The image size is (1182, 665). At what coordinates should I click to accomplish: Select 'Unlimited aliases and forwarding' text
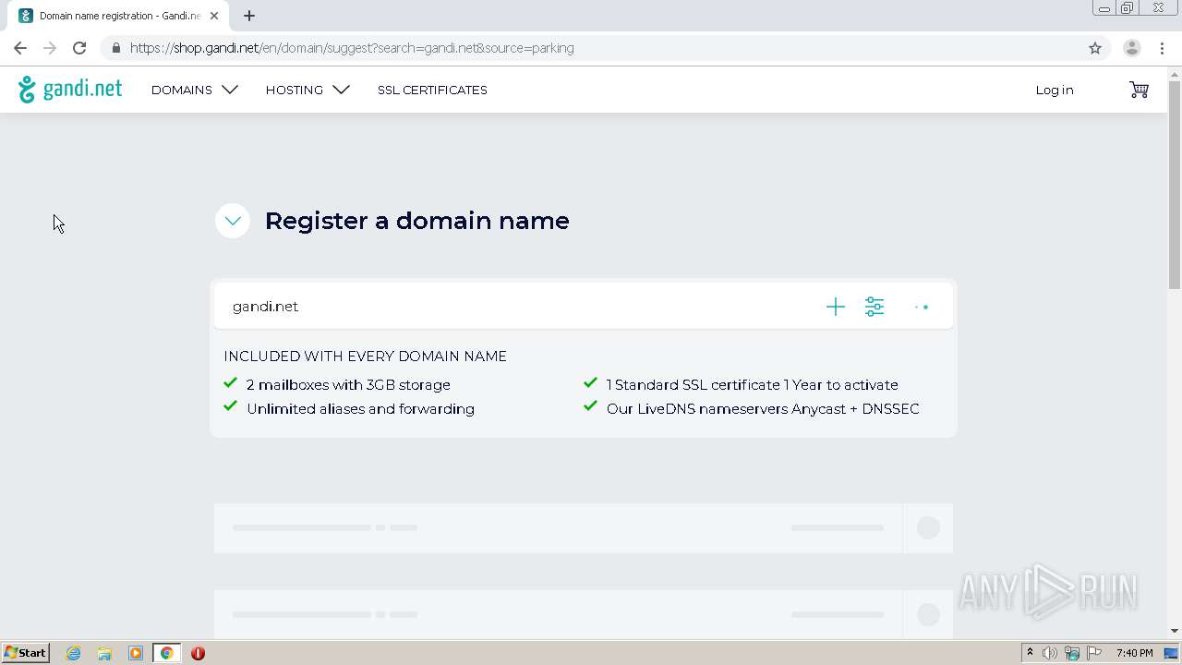360,409
